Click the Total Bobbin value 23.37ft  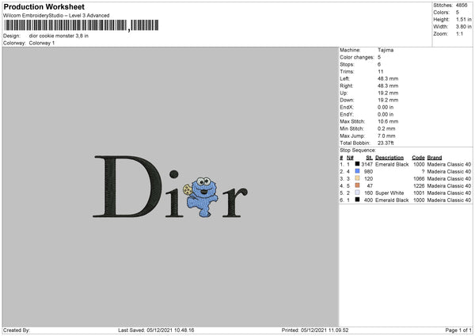(386, 143)
